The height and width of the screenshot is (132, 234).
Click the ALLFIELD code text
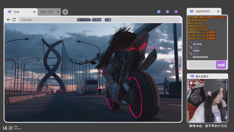pyautogui.click(x=194, y=23)
